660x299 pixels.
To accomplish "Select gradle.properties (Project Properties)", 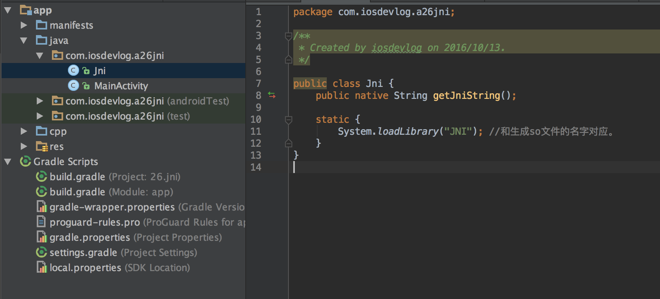I will pyautogui.click(x=136, y=238).
